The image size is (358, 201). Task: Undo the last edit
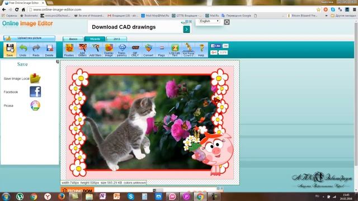point(23,50)
